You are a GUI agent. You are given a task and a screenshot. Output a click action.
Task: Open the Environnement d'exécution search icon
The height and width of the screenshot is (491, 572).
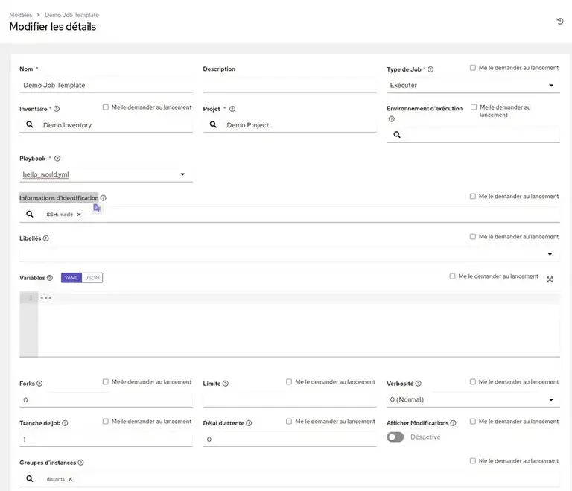(397, 135)
